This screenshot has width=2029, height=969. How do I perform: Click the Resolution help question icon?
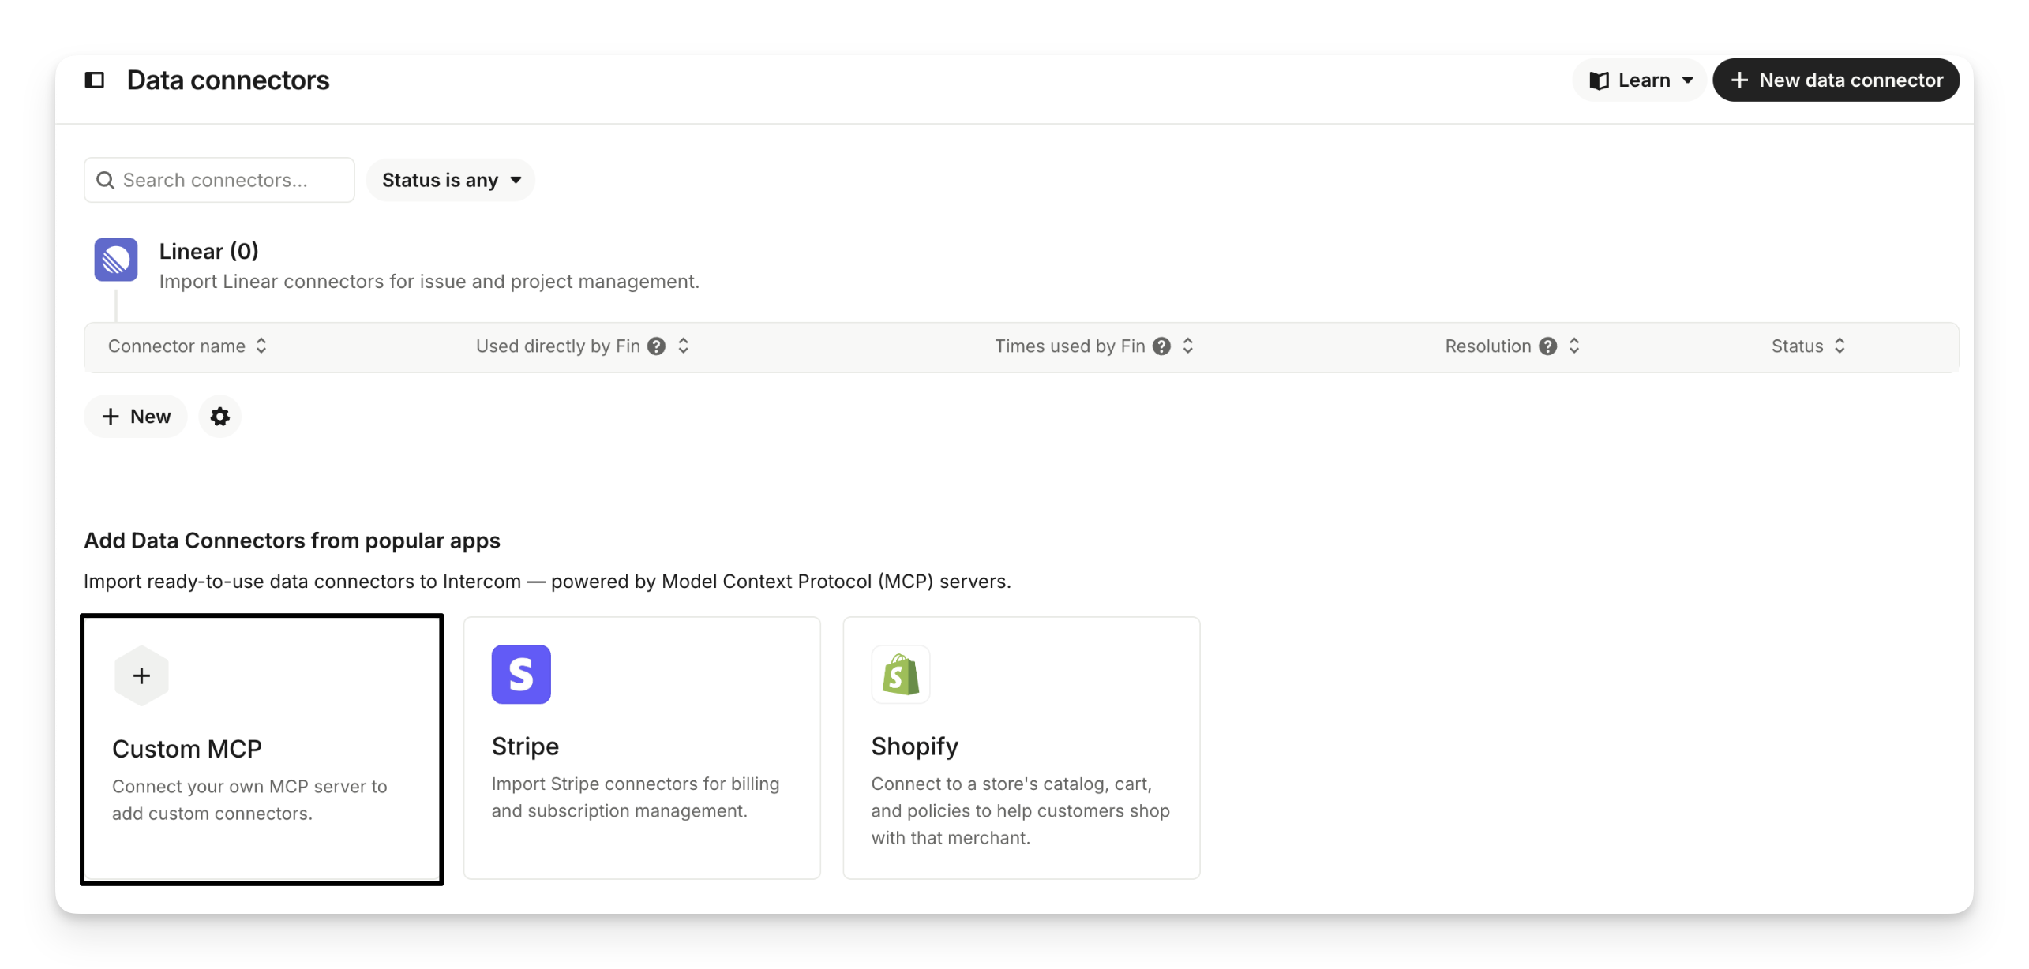pos(1548,346)
